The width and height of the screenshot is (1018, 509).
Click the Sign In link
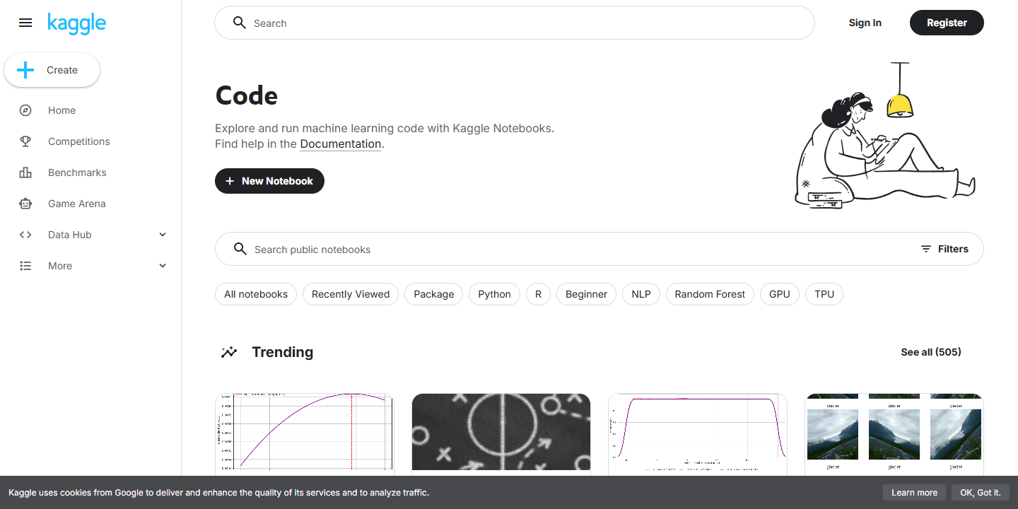[865, 23]
